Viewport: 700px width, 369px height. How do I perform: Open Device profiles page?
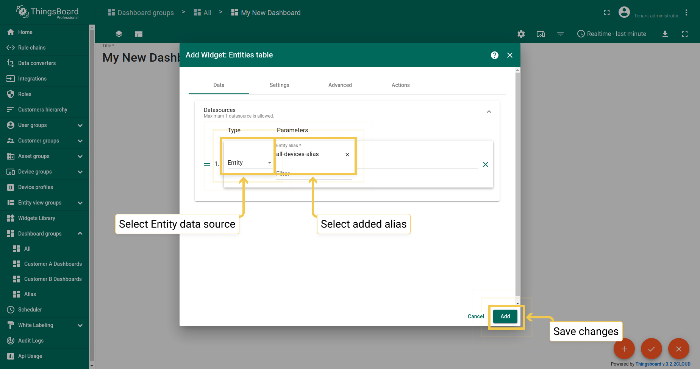(44, 187)
